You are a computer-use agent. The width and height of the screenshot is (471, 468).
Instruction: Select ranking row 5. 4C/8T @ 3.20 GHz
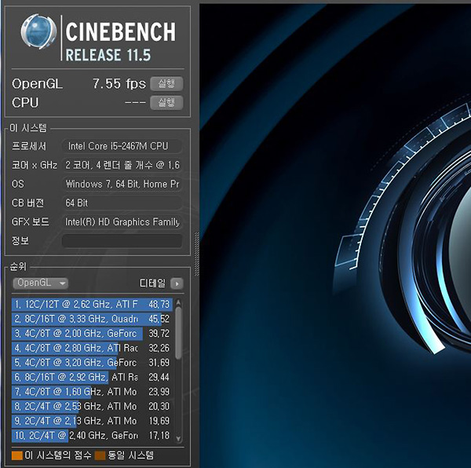(92, 363)
